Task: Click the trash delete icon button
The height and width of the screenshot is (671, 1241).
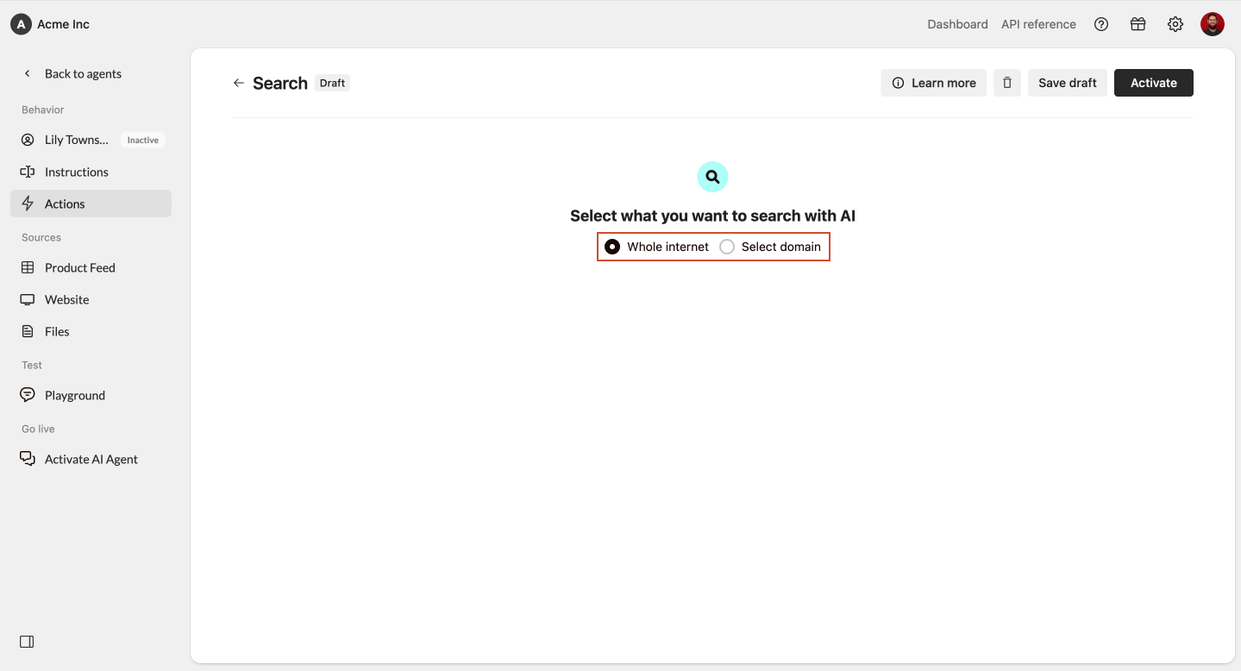Action: tap(1007, 83)
